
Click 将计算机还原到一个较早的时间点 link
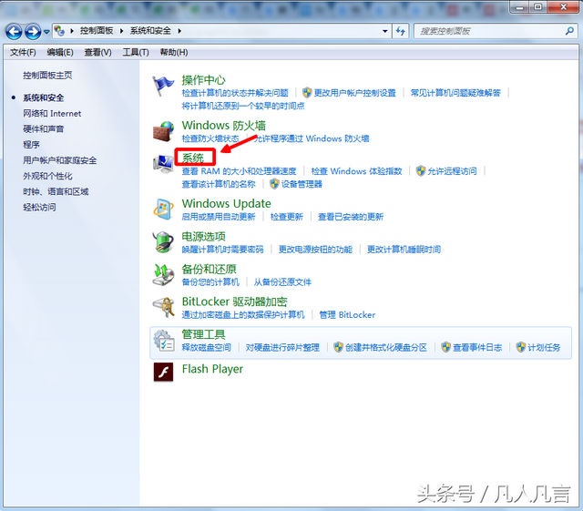[x=243, y=106]
